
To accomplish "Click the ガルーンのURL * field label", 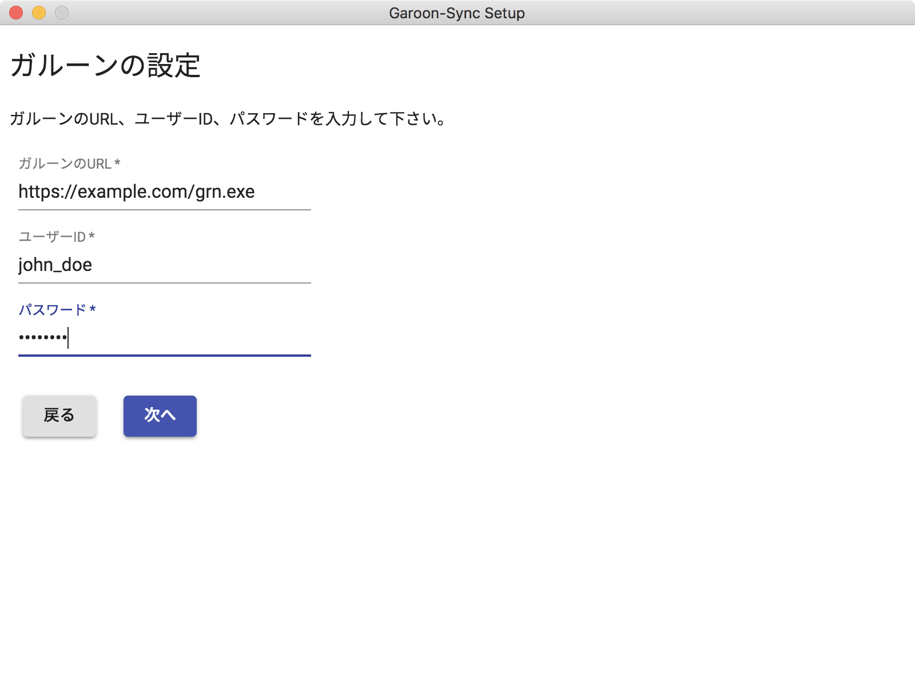I will (69, 163).
